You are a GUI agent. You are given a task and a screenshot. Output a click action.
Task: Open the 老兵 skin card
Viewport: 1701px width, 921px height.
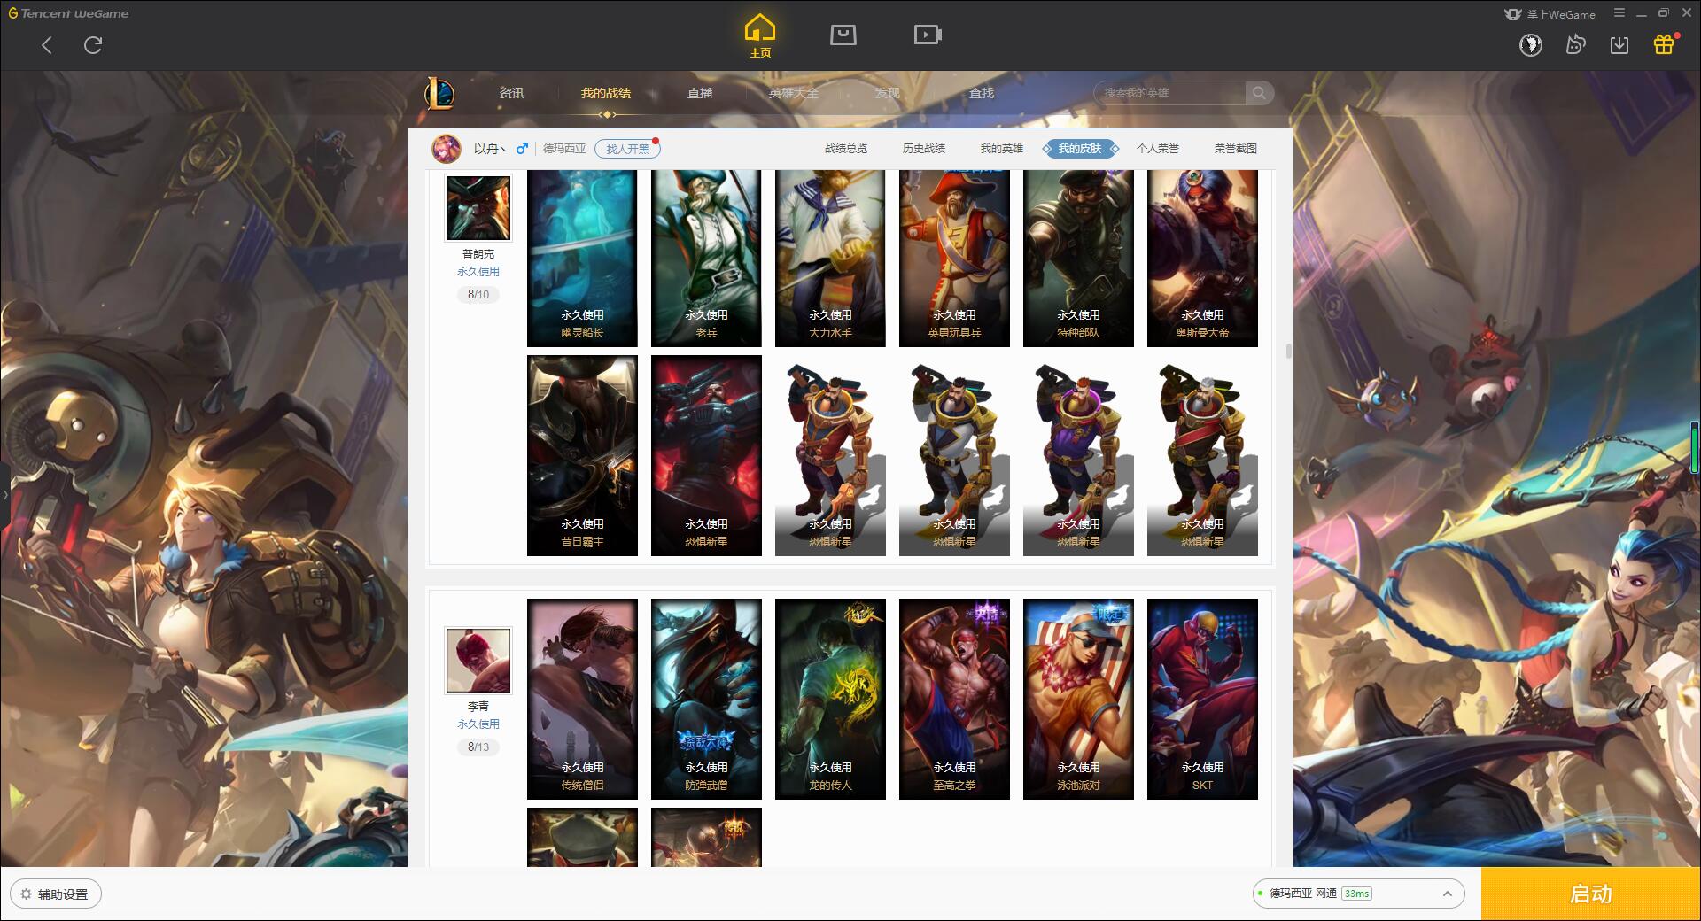click(706, 258)
